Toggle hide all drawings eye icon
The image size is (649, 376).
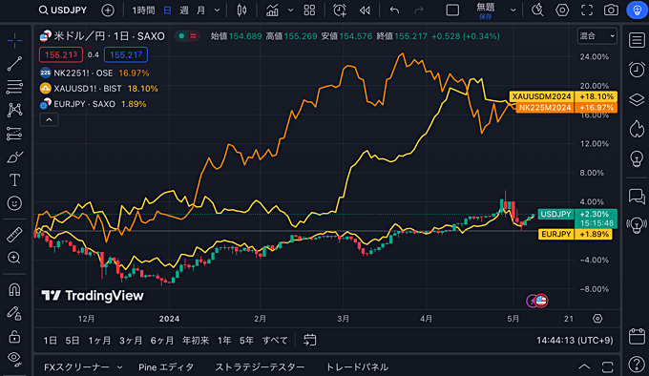tap(14, 359)
